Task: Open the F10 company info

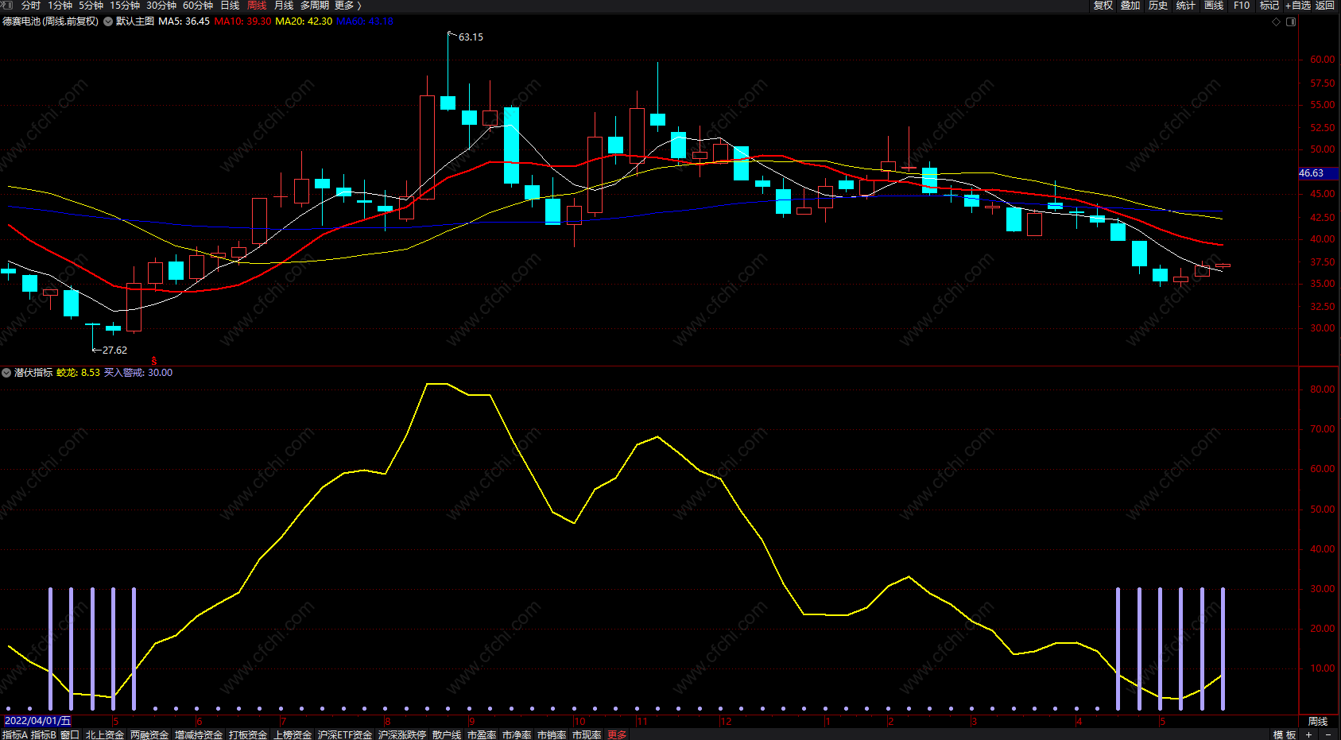Action: [x=1241, y=6]
